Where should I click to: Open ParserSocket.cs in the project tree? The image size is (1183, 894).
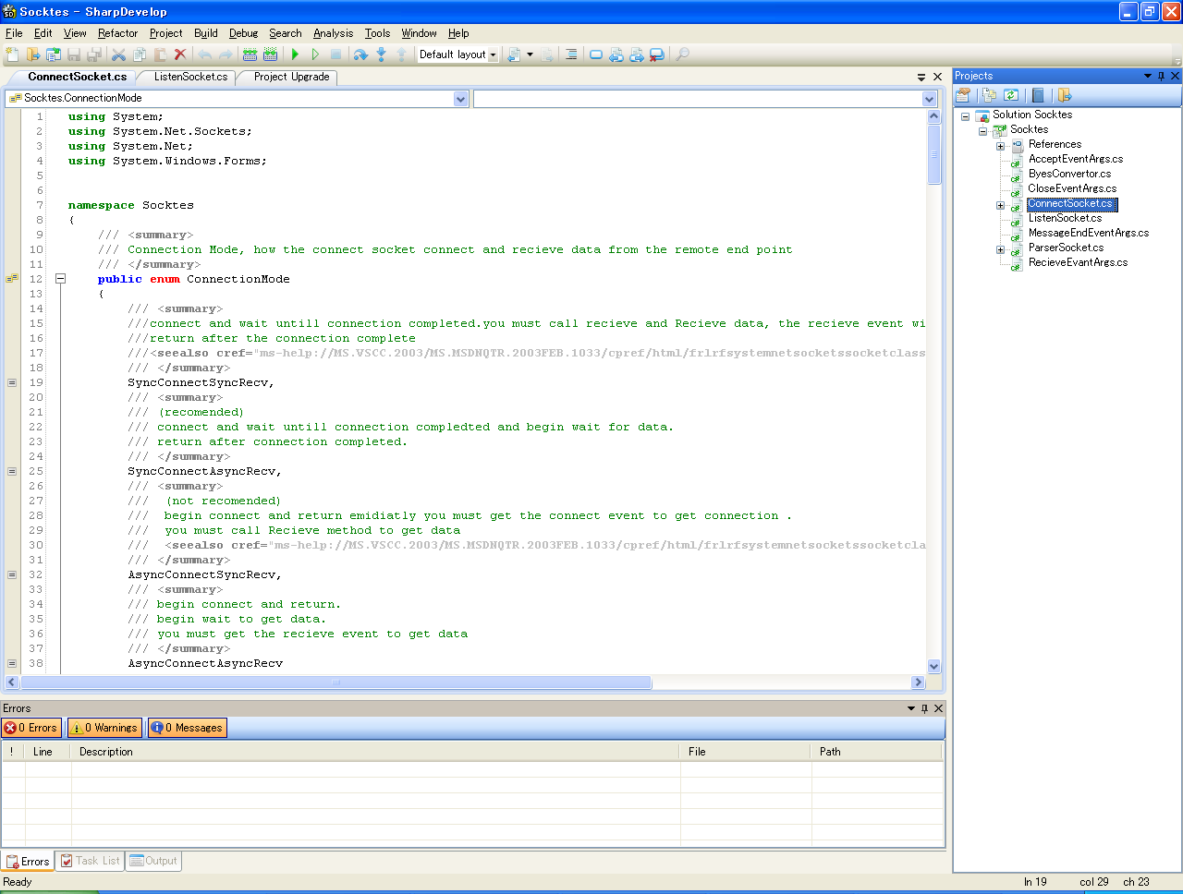point(1066,248)
